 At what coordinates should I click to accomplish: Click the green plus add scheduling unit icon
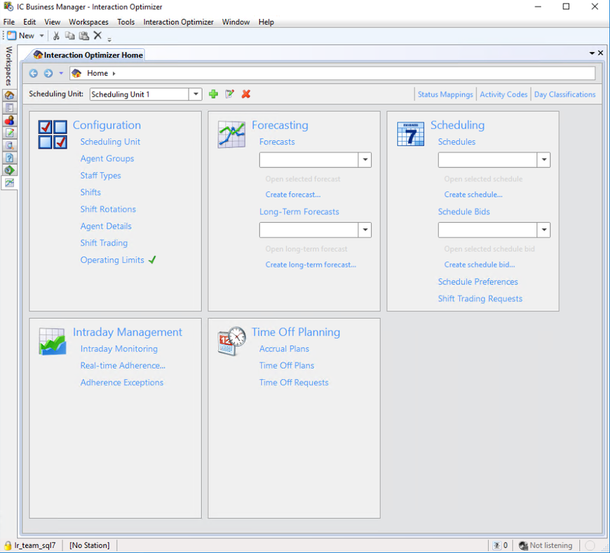click(214, 94)
